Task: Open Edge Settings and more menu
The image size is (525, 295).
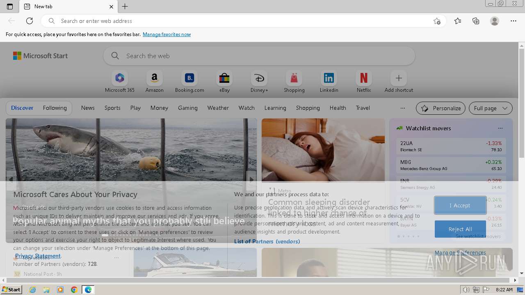Action: coord(514,21)
